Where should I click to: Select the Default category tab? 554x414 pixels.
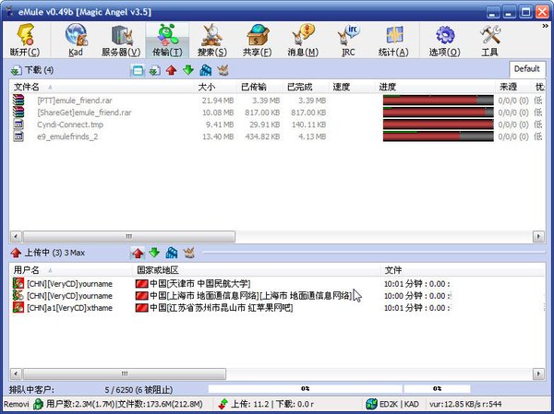[527, 69]
